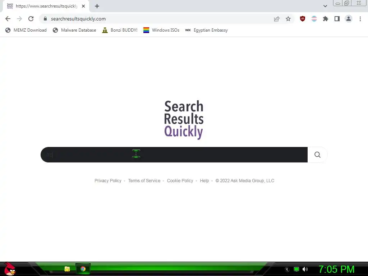
Task: View site security lock info
Action: point(45,19)
